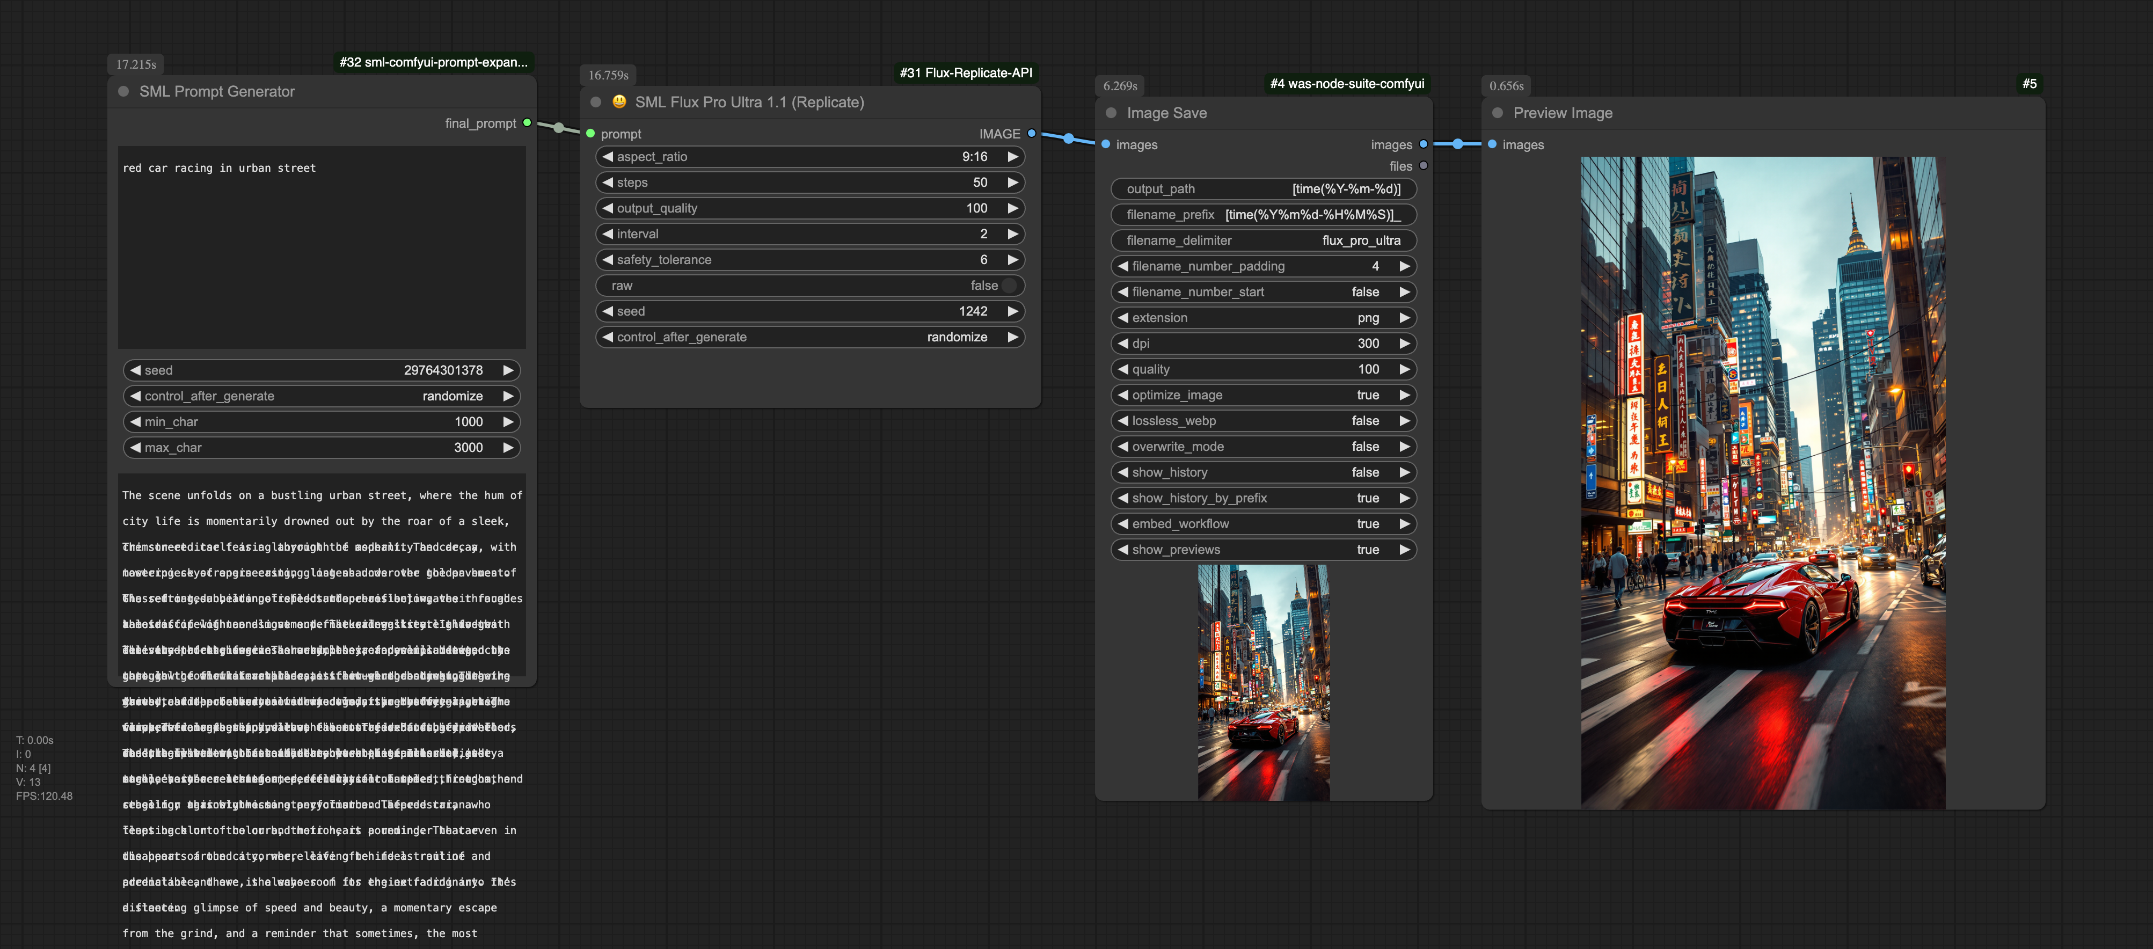Click the #31 Flux-Replicate-API badge
This screenshot has width=2153, height=949.
click(966, 73)
